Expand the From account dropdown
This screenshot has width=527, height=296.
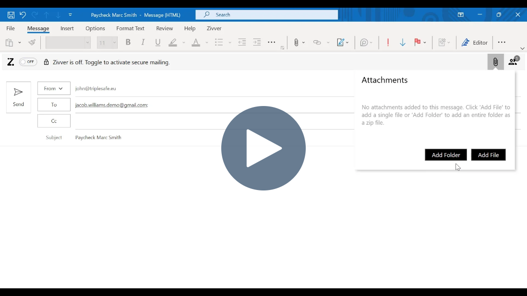54,88
